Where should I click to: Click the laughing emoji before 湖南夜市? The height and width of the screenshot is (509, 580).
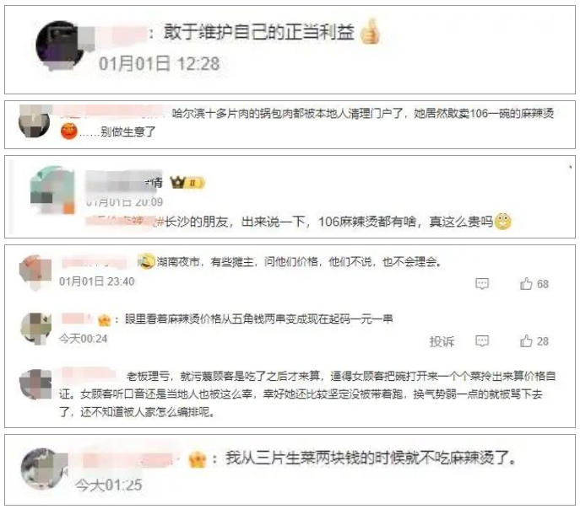pos(146,261)
